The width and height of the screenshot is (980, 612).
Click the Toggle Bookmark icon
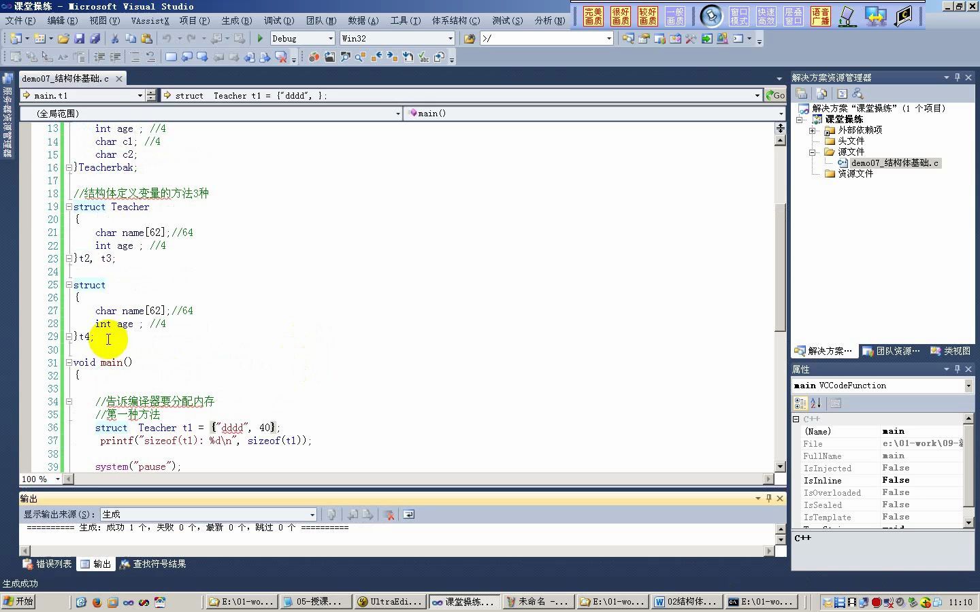click(x=171, y=57)
